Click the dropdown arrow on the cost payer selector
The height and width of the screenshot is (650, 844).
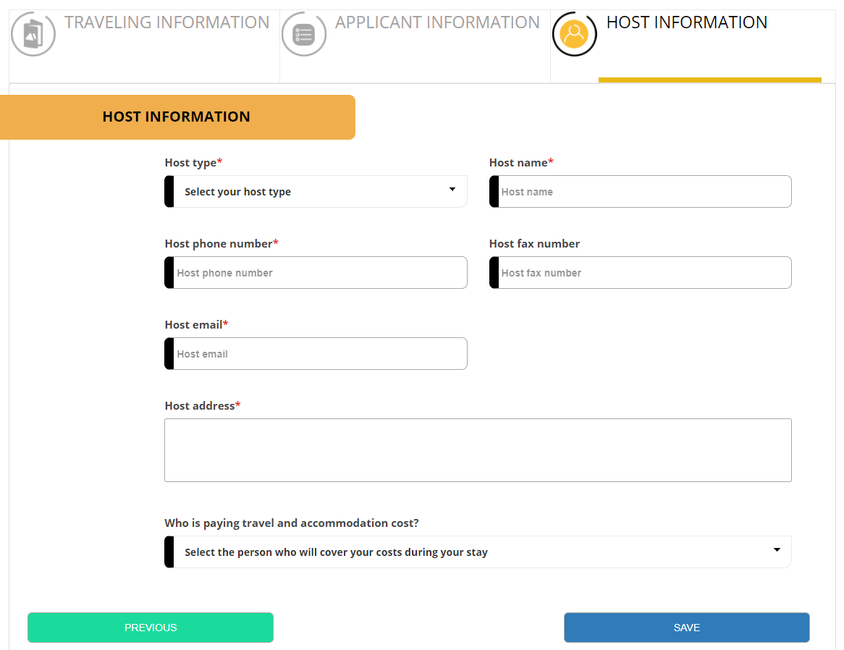pos(777,551)
